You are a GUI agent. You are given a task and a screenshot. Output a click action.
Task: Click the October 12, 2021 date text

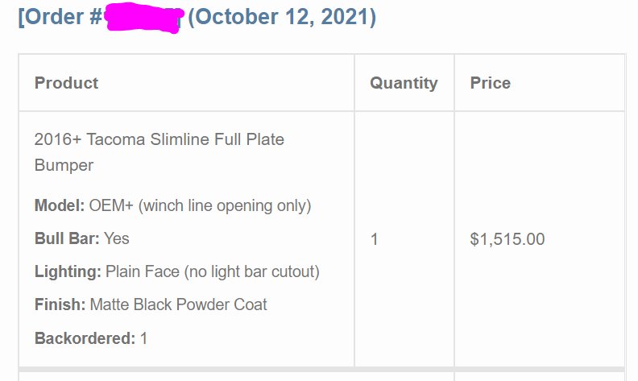click(282, 17)
